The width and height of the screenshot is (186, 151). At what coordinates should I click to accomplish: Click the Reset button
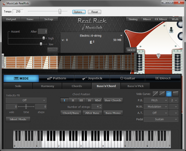[95, 12]
